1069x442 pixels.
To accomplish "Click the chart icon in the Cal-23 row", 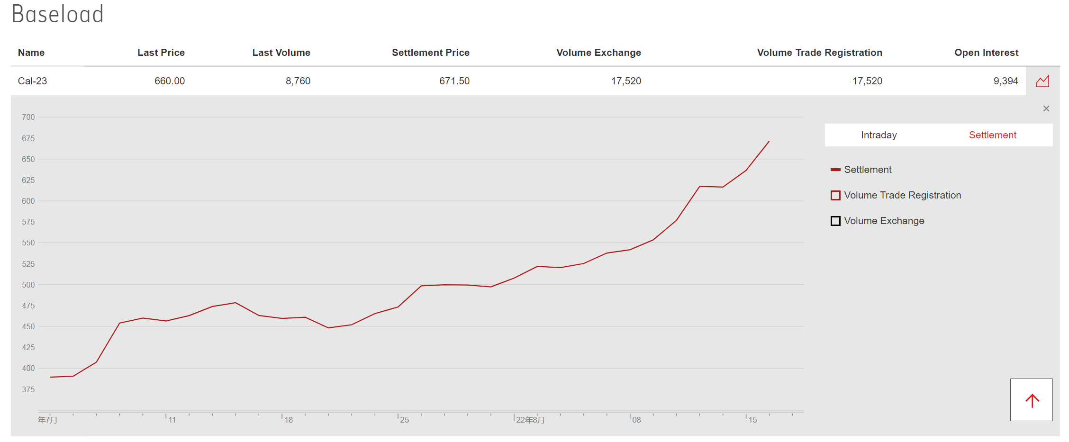I will [x=1042, y=81].
